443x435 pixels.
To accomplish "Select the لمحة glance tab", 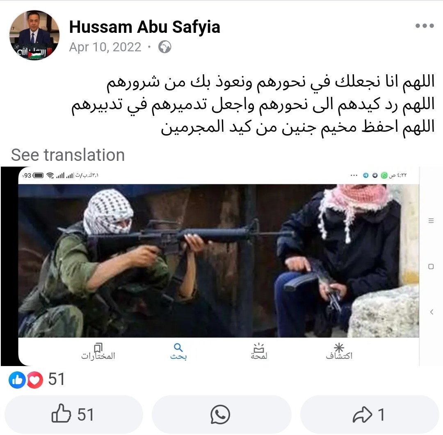I will pyautogui.click(x=259, y=351).
